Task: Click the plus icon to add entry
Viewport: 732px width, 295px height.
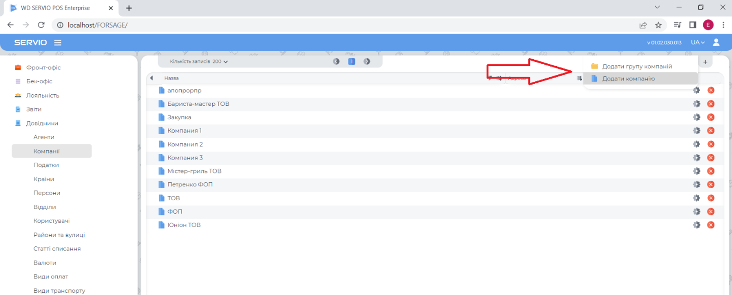Action: point(705,62)
